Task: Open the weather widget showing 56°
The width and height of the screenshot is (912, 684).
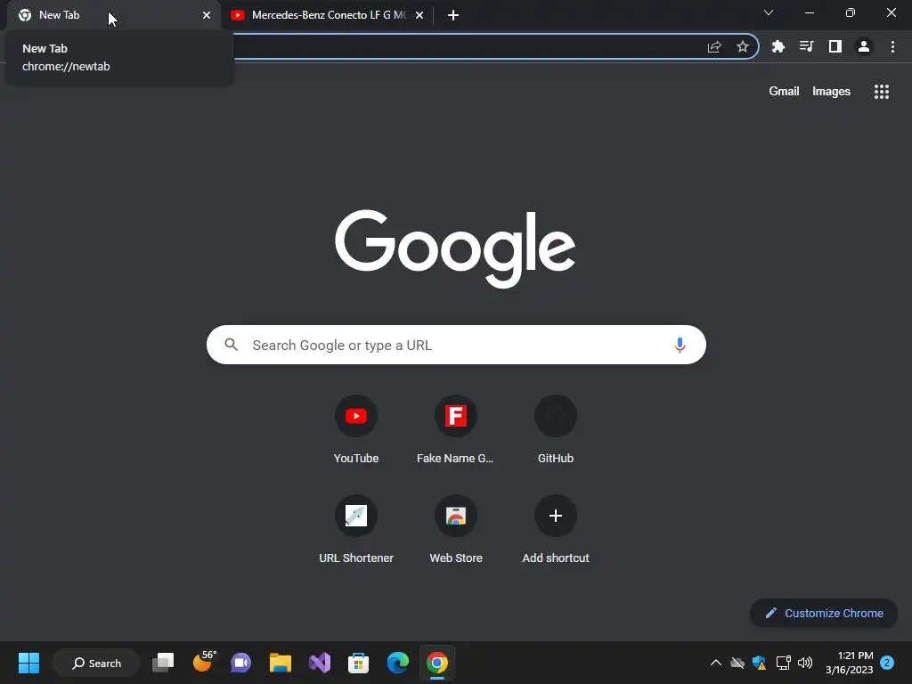Action: [x=203, y=662]
